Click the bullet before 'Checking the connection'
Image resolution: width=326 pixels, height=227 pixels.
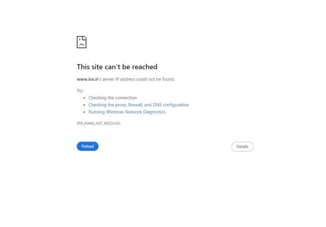(84, 98)
